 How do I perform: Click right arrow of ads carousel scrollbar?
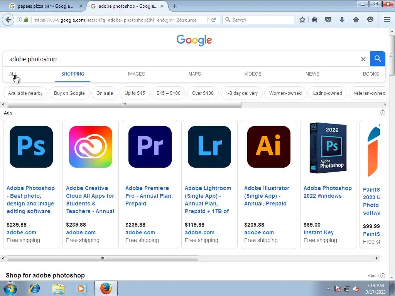pyautogui.click(x=376, y=258)
